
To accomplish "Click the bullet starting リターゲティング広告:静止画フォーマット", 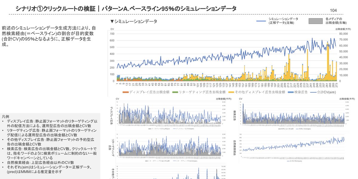I will tap(50, 133).
